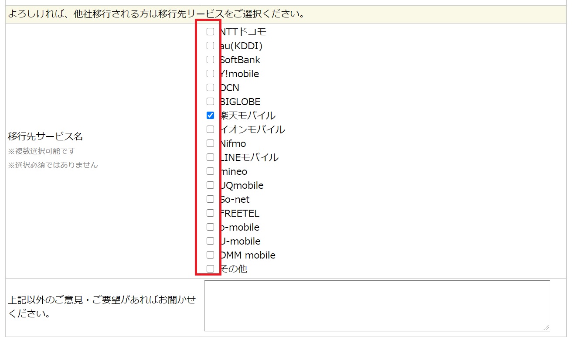This screenshot has height=337, width=575.
Task: Check the その他 checkbox
Action: pyautogui.click(x=211, y=269)
